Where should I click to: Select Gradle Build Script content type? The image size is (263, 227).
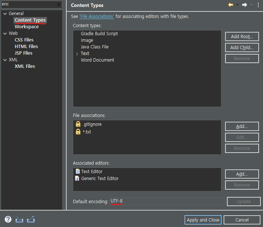99,34
